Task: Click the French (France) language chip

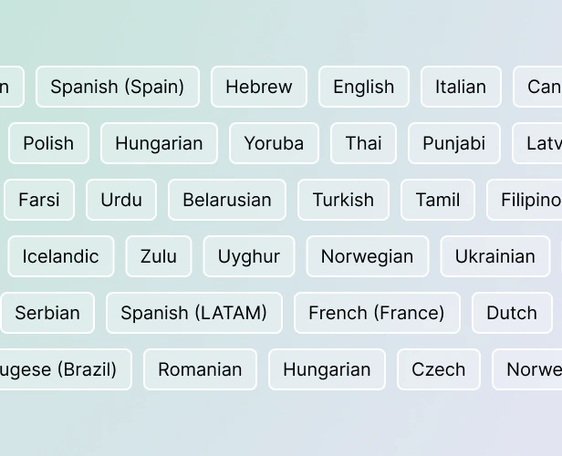Action: tap(377, 313)
